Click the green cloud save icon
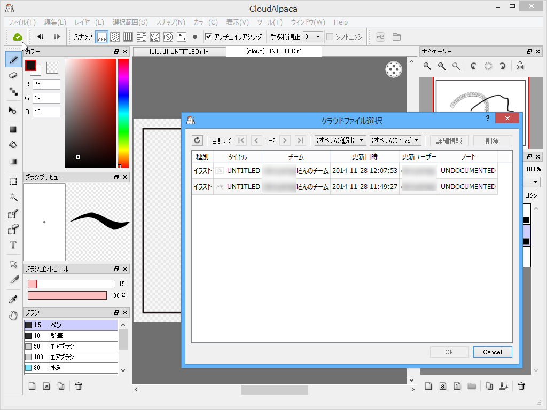 18,37
